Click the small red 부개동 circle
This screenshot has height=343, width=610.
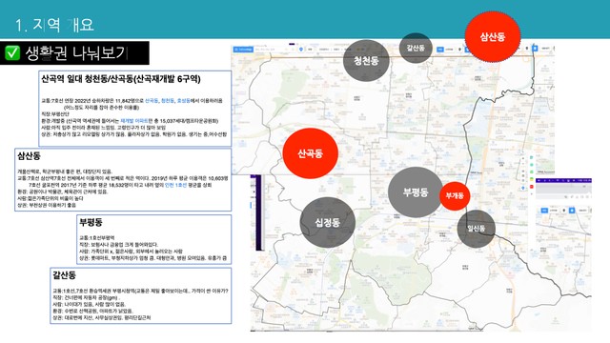455,195
